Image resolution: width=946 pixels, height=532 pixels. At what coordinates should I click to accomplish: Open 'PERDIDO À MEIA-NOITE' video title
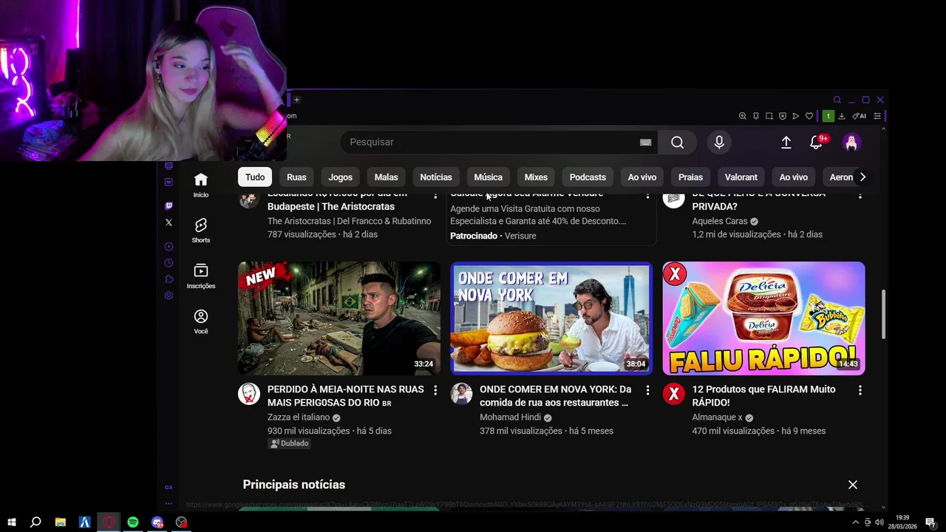(345, 396)
